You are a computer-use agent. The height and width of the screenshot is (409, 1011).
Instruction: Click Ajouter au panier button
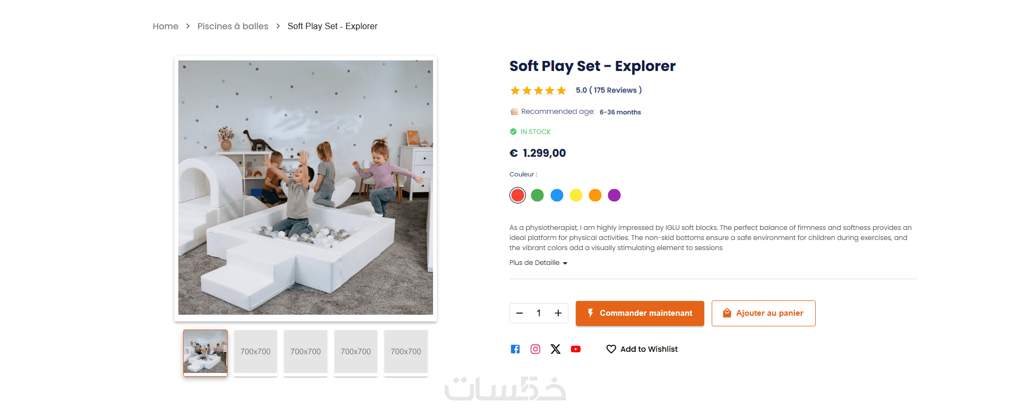pos(763,313)
